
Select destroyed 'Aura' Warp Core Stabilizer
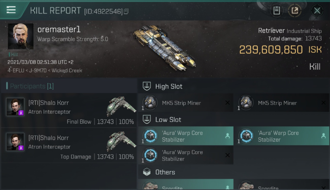(186, 155)
